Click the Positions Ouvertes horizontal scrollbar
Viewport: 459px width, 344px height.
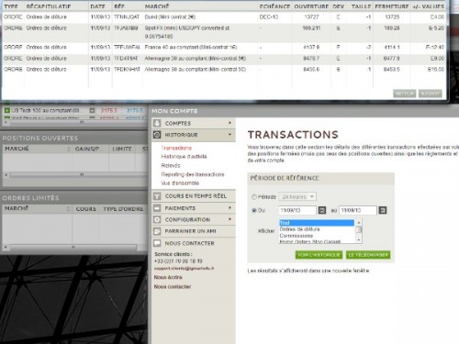[x=75, y=175]
